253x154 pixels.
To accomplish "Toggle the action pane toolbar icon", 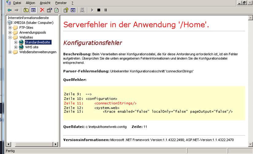I will point(73,10).
